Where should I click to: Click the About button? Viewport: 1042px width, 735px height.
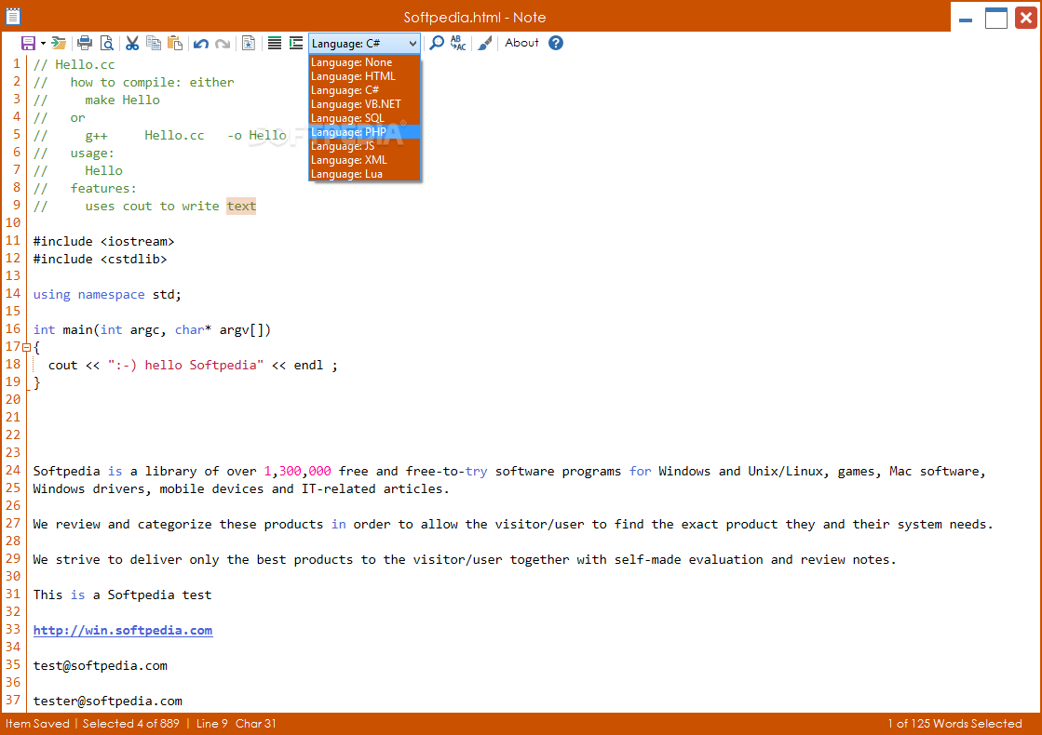[521, 43]
